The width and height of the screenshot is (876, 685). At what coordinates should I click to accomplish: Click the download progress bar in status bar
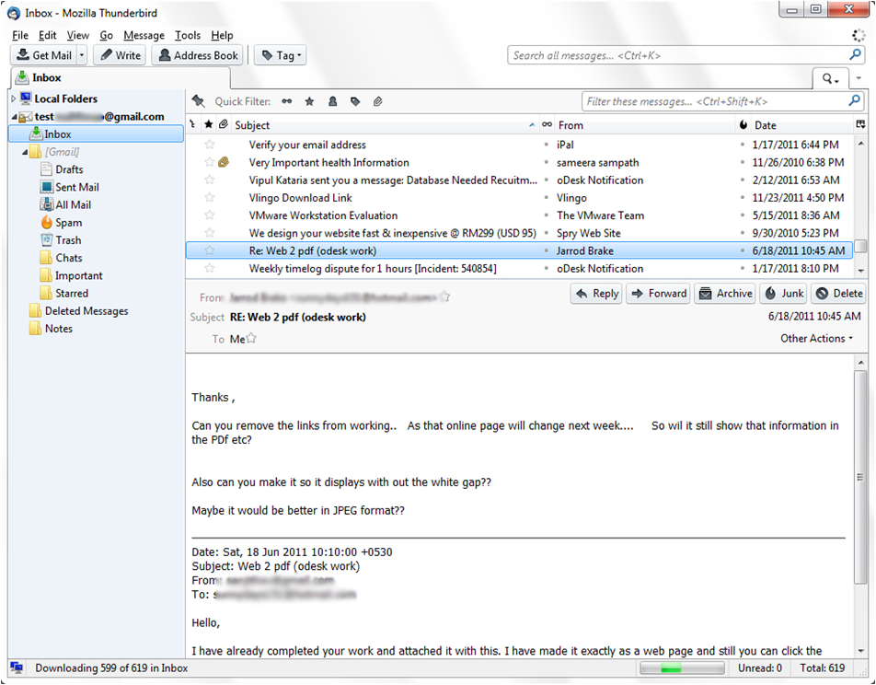click(x=682, y=668)
